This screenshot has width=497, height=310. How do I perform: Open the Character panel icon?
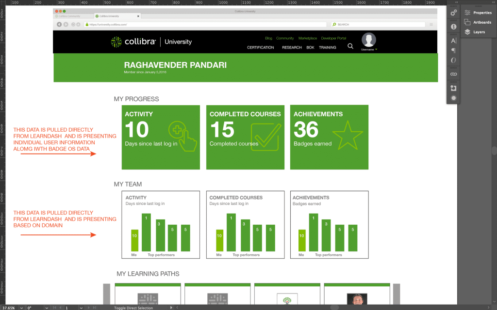(x=453, y=41)
